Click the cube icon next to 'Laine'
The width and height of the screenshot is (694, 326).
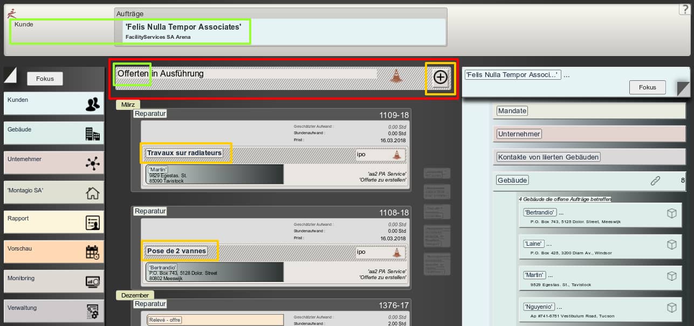tap(671, 245)
